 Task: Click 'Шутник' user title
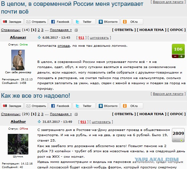[x=18, y=156]
